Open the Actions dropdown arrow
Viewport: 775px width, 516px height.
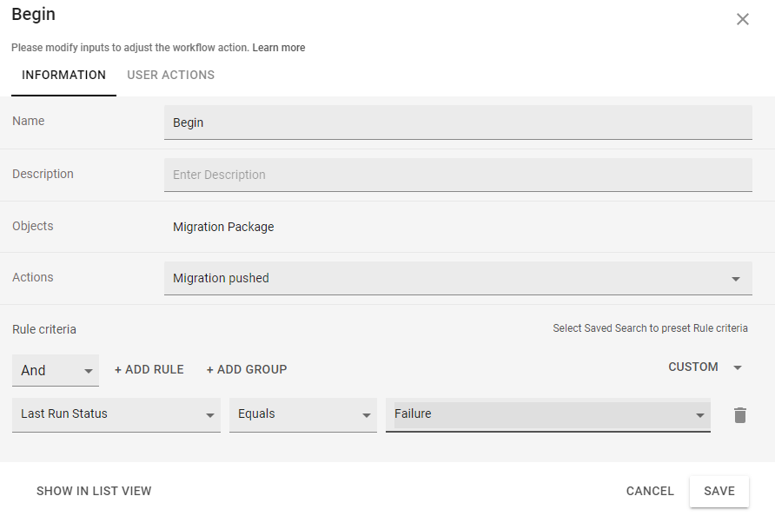click(735, 279)
